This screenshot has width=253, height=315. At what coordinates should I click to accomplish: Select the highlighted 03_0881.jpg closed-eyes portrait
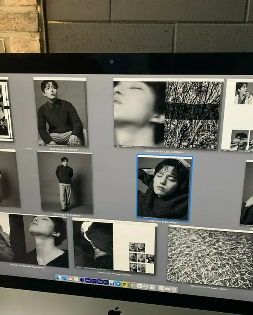pyautogui.click(x=164, y=188)
